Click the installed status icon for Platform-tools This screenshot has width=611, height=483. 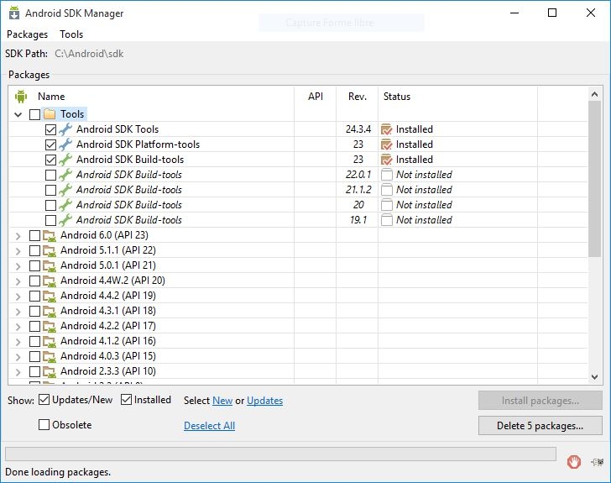tap(387, 144)
